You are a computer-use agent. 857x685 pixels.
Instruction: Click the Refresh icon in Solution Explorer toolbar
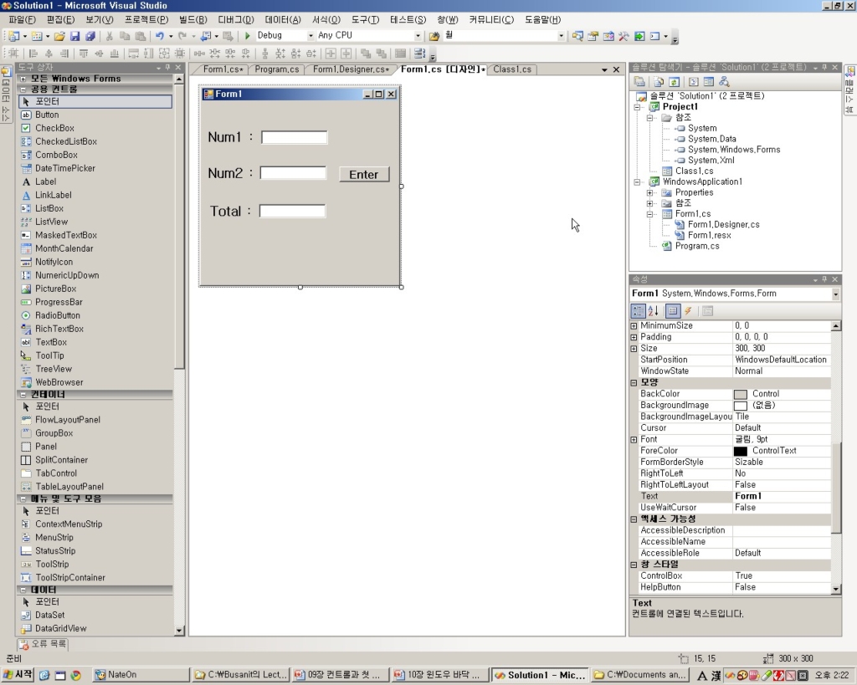point(675,82)
